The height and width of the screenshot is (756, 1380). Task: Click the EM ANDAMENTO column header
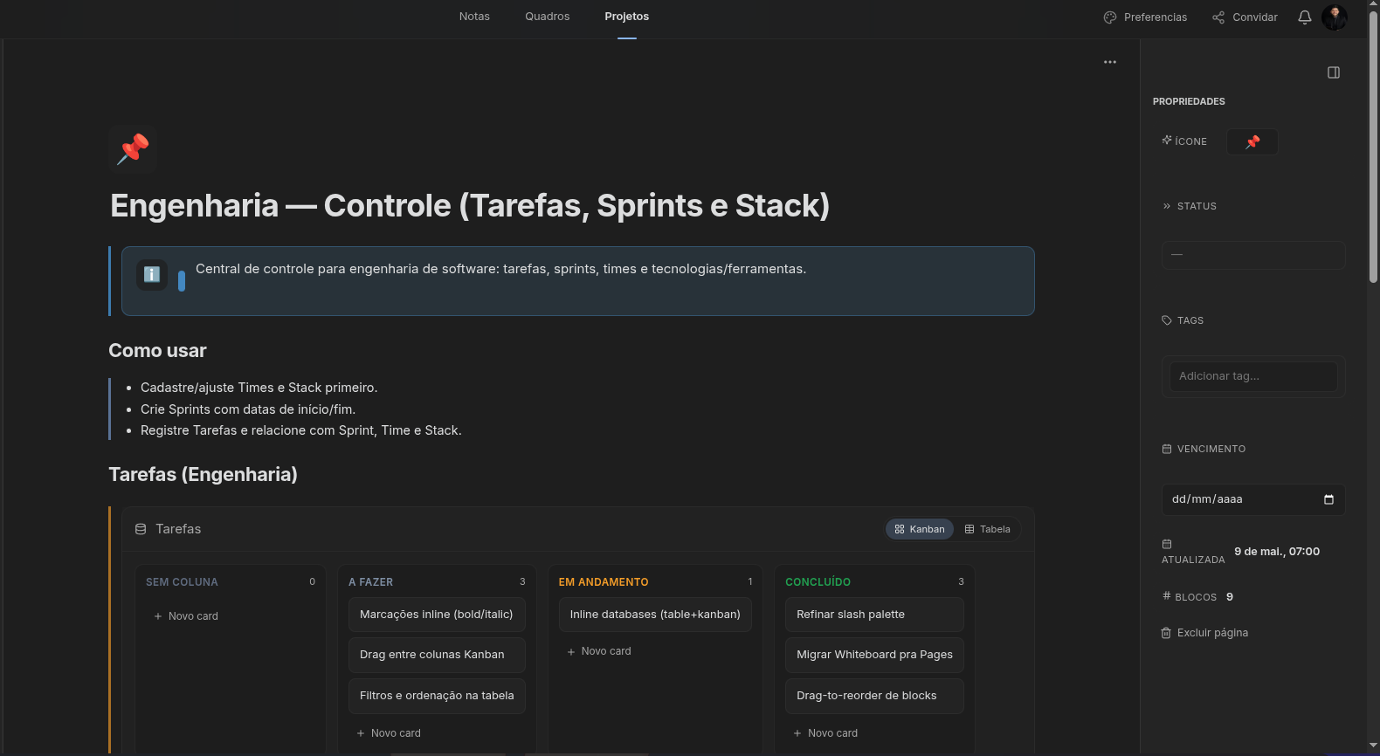click(604, 582)
